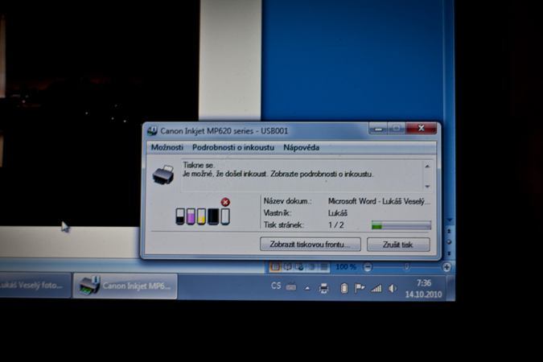Click the yellow ink tank icon
Image resolution: width=543 pixels, height=362 pixels.
point(201,216)
